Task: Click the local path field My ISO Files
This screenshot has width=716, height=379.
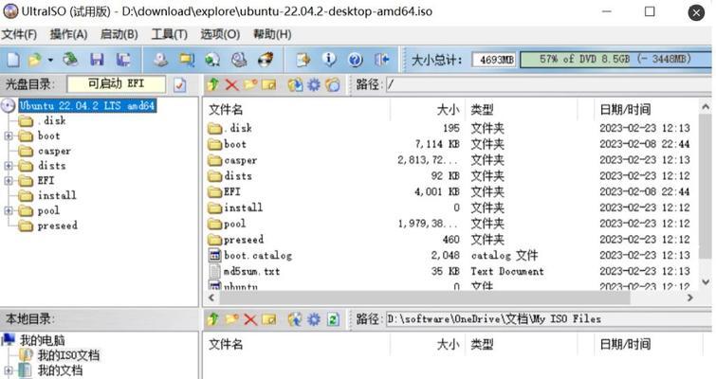Action: point(549,319)
